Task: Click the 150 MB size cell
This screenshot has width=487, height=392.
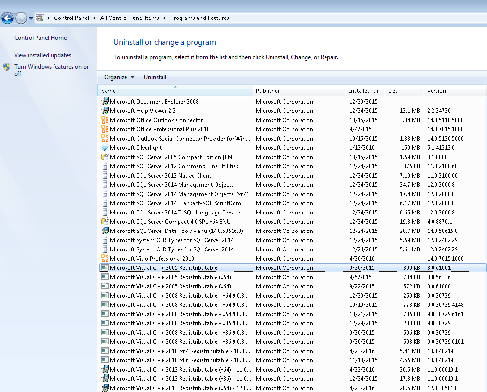Action: (411, 148)
